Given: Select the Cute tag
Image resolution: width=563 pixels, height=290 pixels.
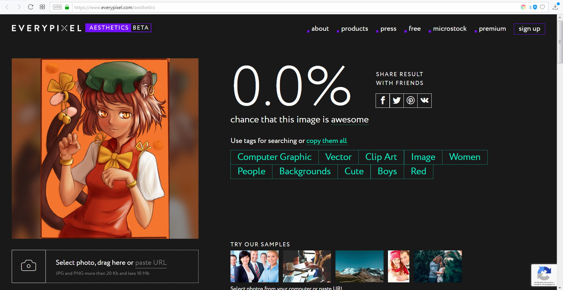Looking at the screenshot, I should pos(354,172).
